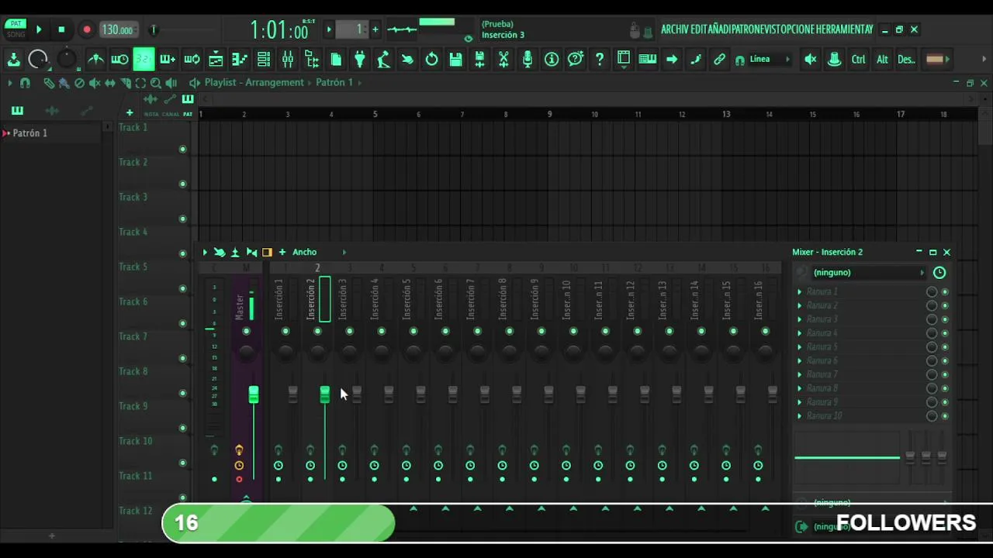Mute Track 5 using its green dot
993x558 pixels.
pos(183,289)
